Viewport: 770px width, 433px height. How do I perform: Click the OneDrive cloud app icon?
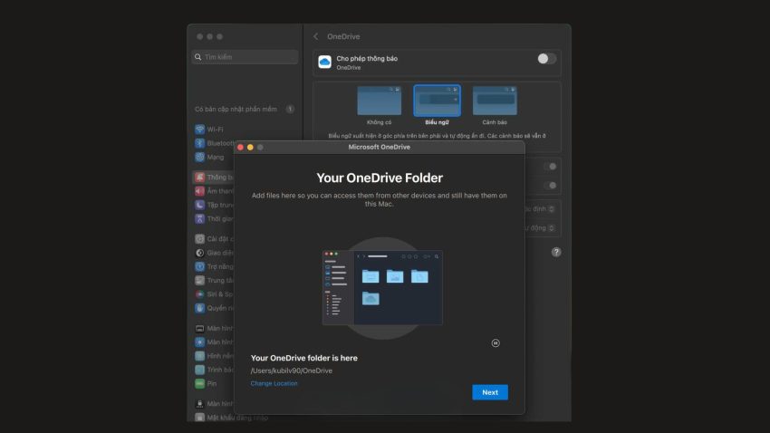[324, 62]
